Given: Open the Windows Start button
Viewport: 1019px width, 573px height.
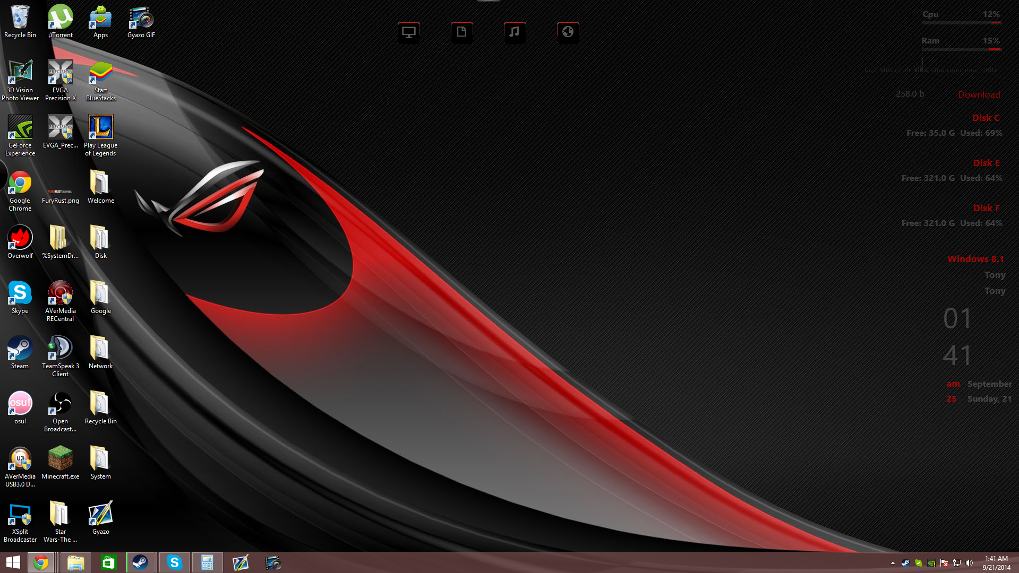Looking at the screenshot, I should pos(13,562).
